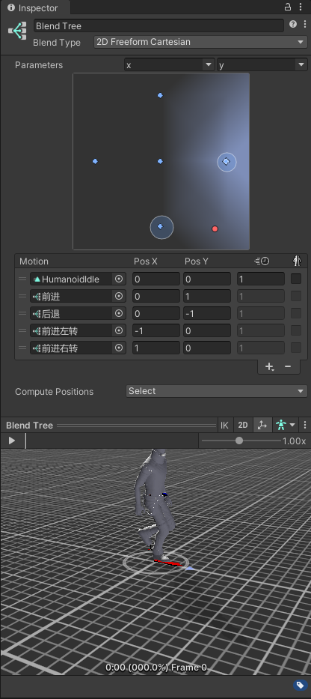Open object picker for 后退 motion

click(x=119, y=313)
